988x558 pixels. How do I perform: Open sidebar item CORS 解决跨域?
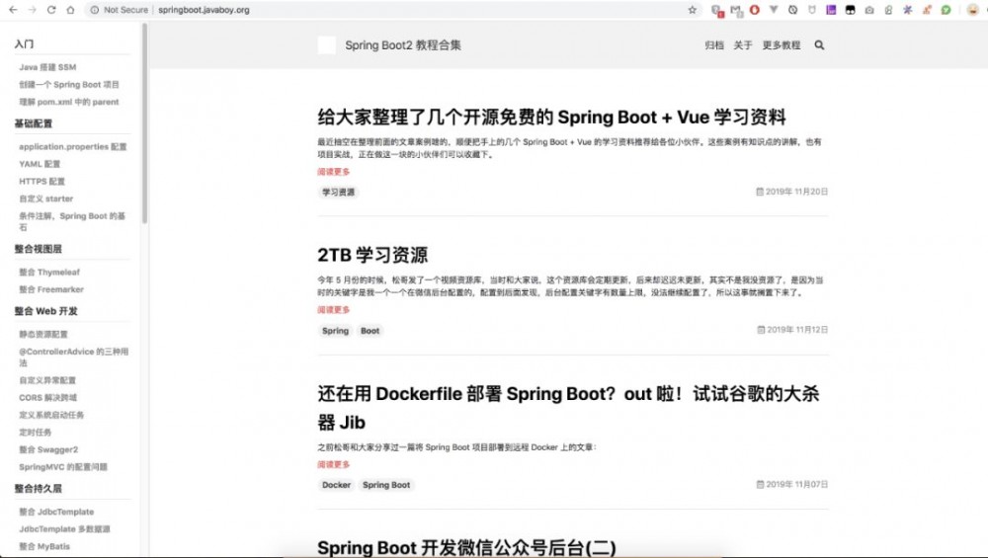click(47, 397)
